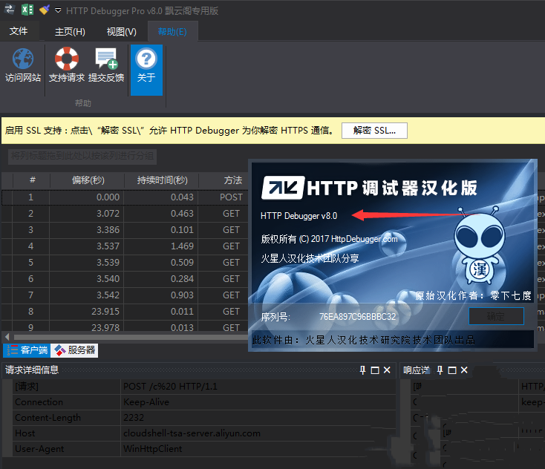This screenshot has width=545, height=469.
Task: Select request row with offset 3.542
Action: [125, 295]
